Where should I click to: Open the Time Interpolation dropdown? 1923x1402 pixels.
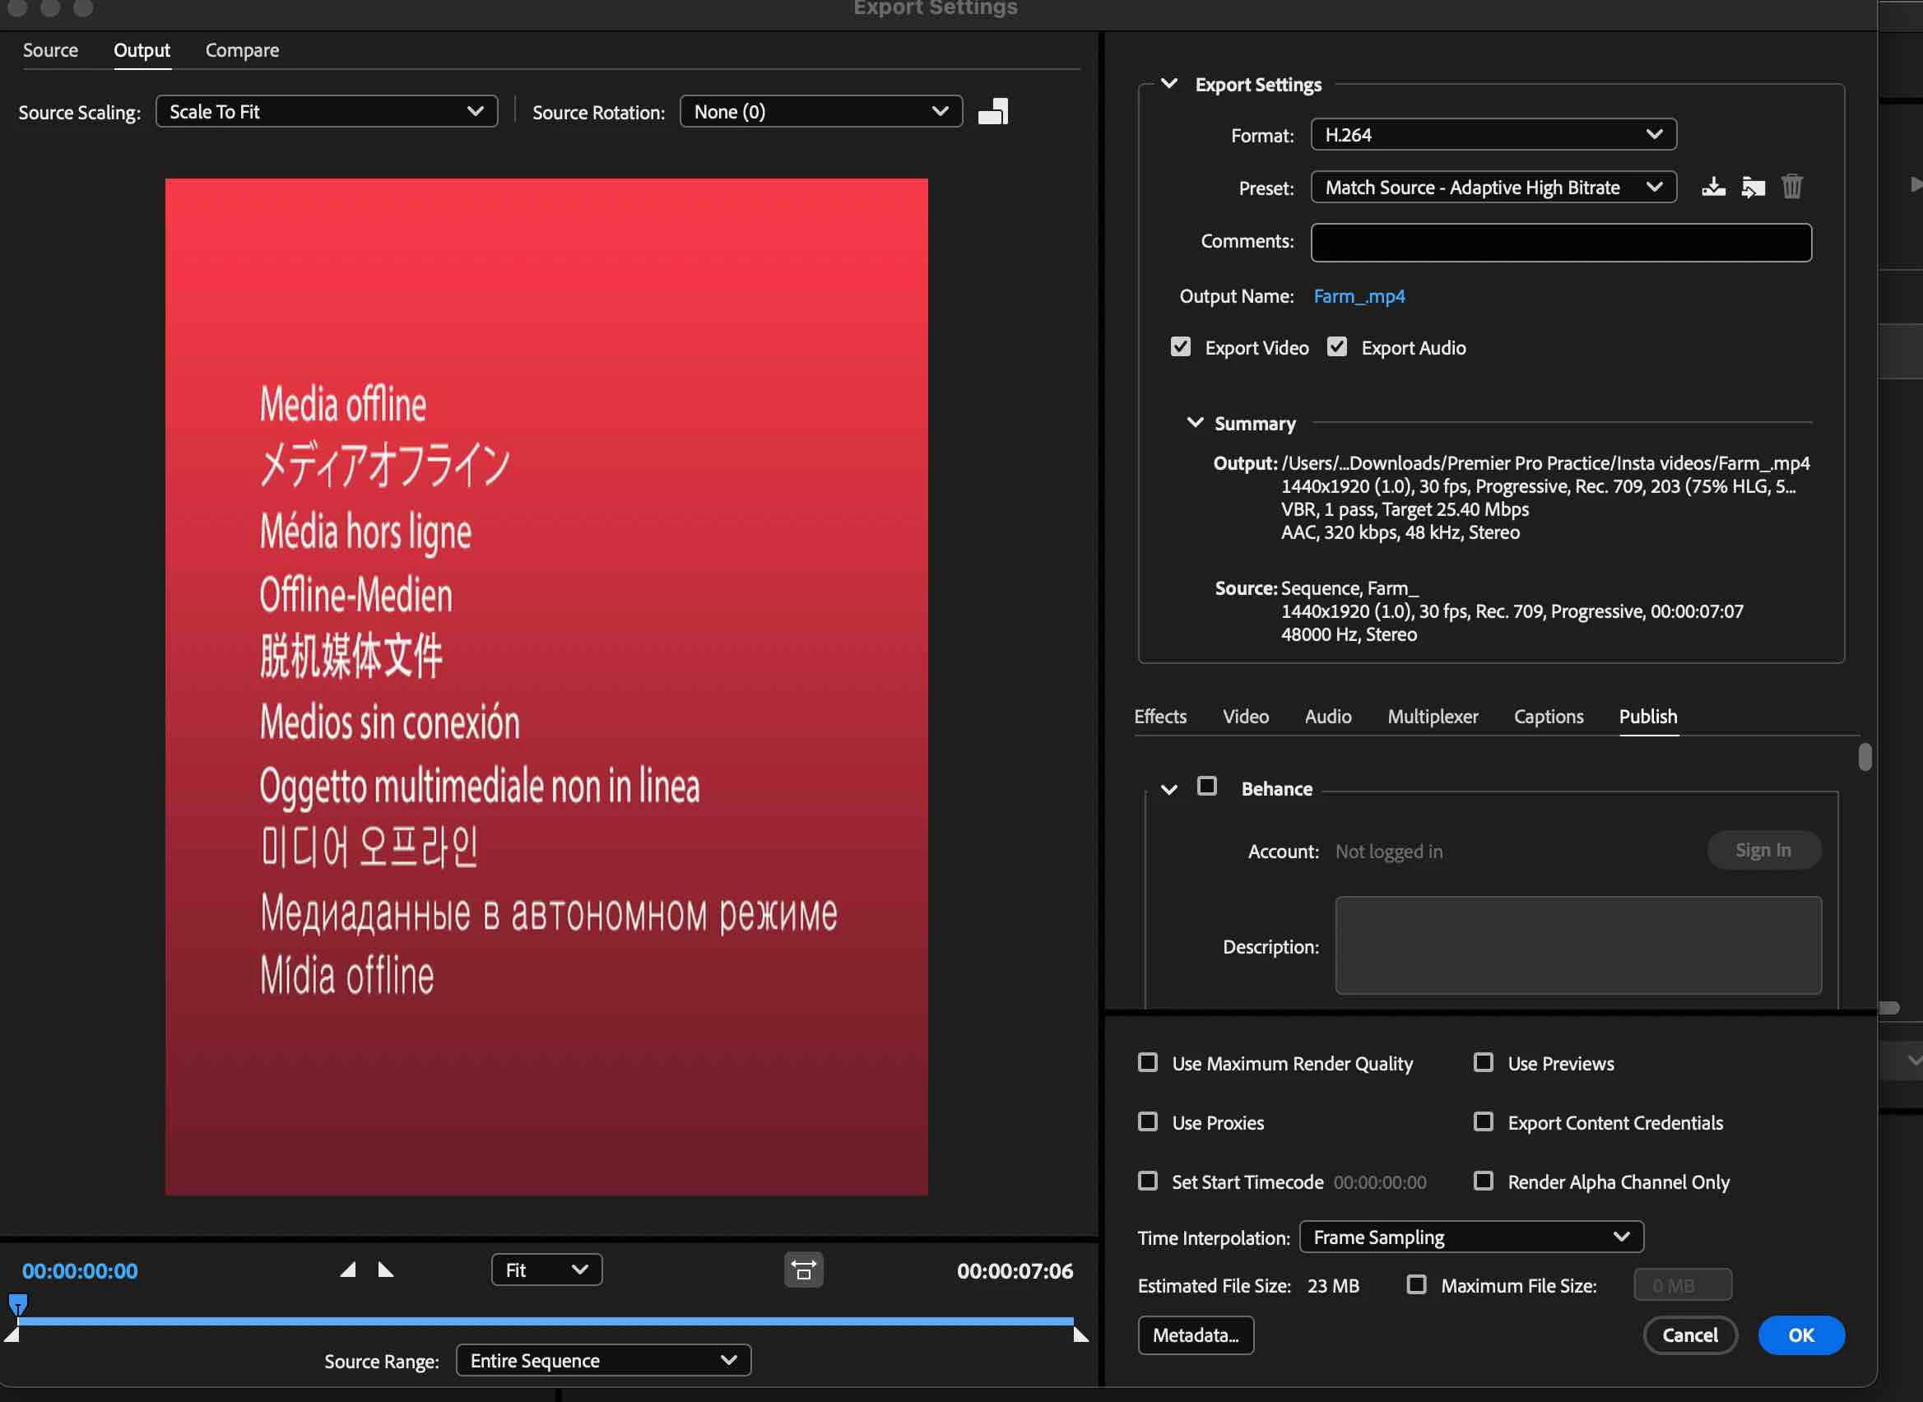[x=1470, y=1237]
